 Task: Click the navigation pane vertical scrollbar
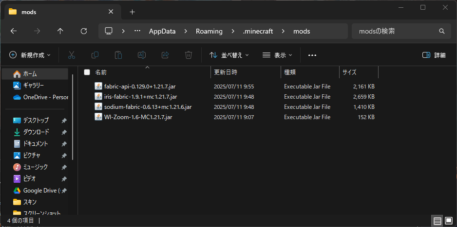72,117
